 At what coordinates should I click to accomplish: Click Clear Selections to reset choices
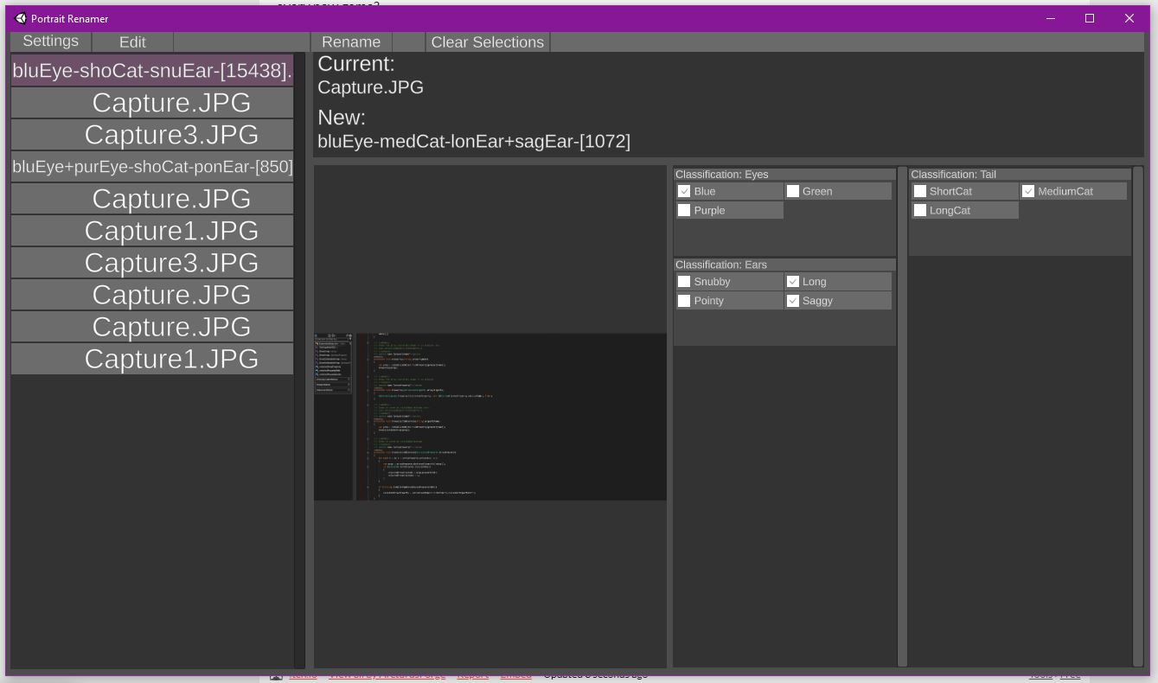pos(487,41)
